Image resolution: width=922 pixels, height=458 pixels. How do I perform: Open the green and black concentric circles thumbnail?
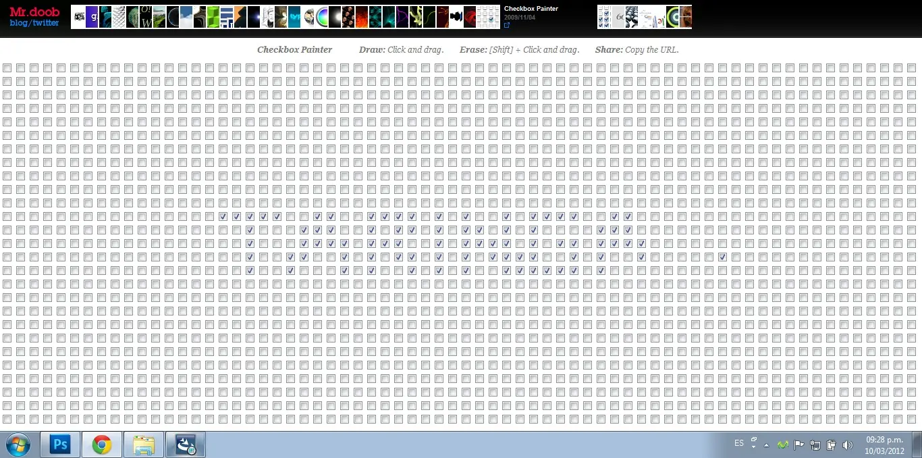click(672, 17)
